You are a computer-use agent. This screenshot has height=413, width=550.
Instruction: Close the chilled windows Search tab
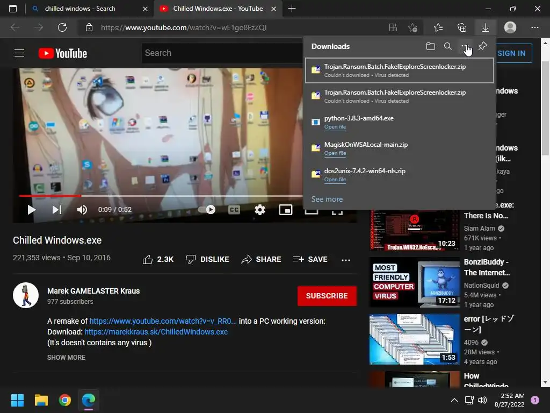coord(145,9)
